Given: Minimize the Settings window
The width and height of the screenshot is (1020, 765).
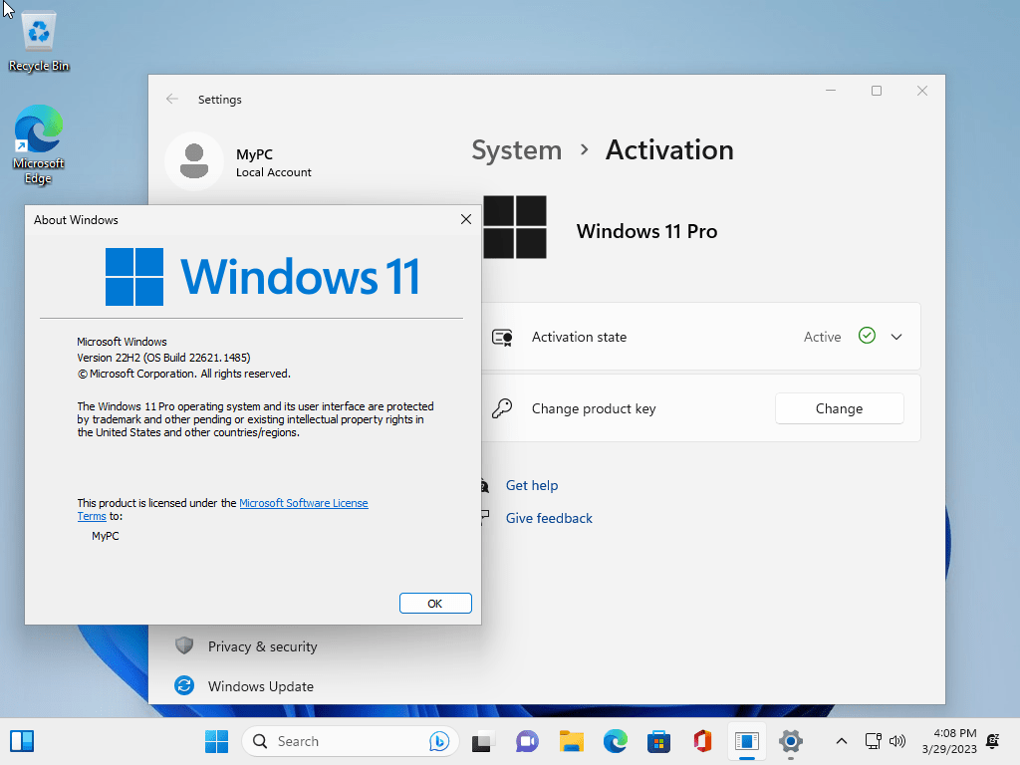Looking at the screenshot, I should click(x=831, y=91).
